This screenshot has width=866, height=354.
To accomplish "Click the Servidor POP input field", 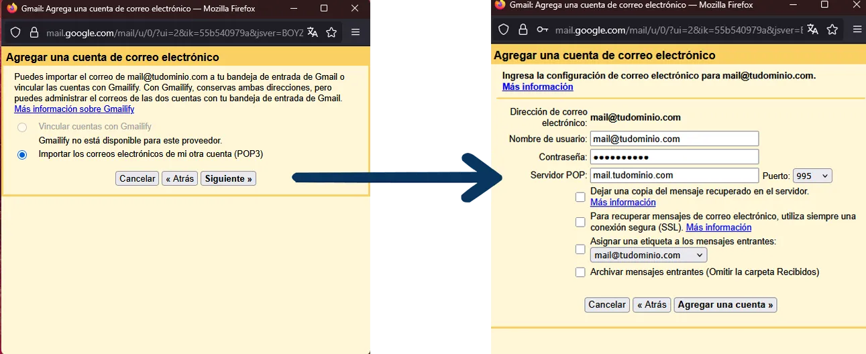I will pyautogui.click(x=674, y=175).
